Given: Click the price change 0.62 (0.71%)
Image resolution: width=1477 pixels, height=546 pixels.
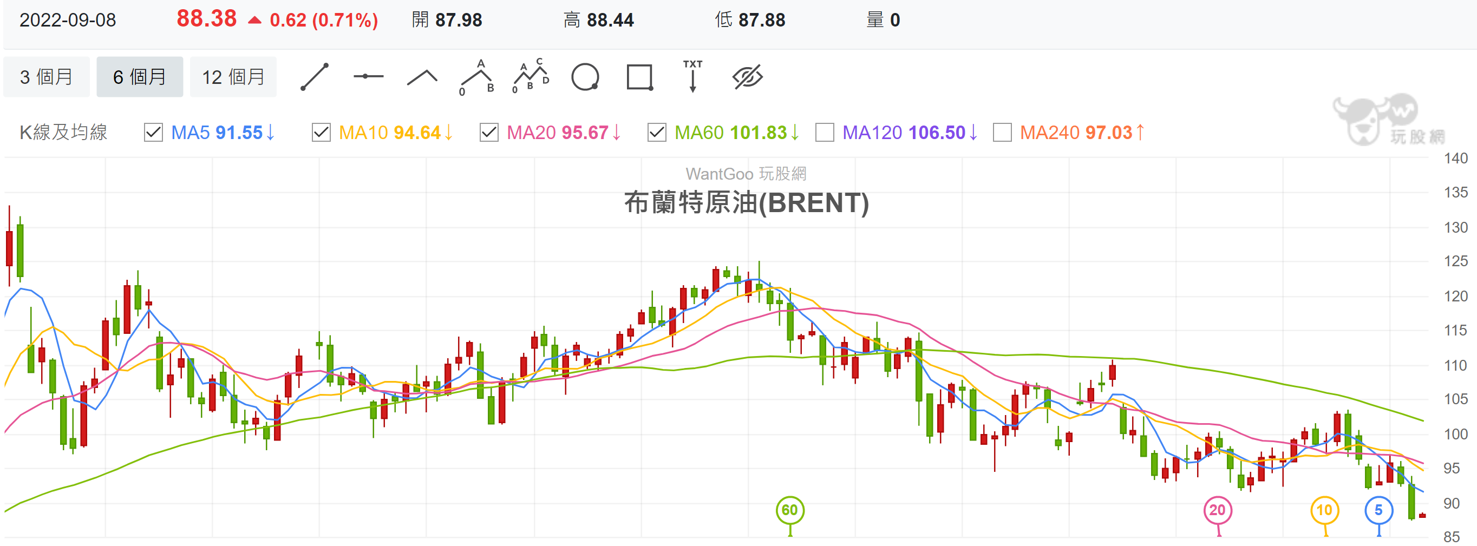Looking at the screenshot, I should pos(324,20).
